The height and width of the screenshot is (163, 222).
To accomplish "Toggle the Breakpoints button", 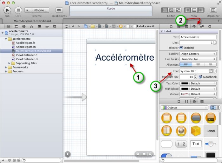I will 59,10.
